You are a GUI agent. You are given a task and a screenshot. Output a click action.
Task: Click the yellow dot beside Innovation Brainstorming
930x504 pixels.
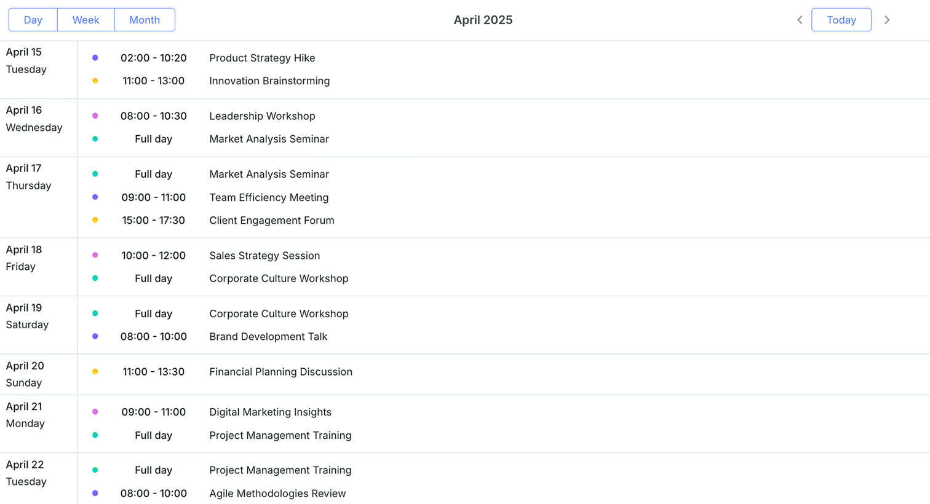point(95,81)
